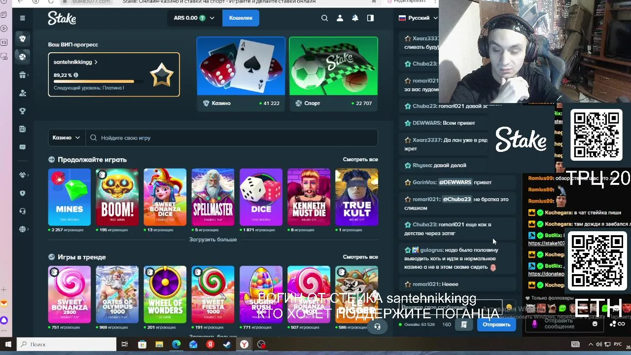Expand the Русский chat language dropdown
631x355 pixels.
click(418, 18)
